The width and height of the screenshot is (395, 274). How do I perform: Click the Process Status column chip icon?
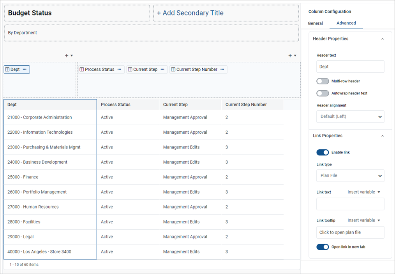pyautogui.click(x=82, y=70)
